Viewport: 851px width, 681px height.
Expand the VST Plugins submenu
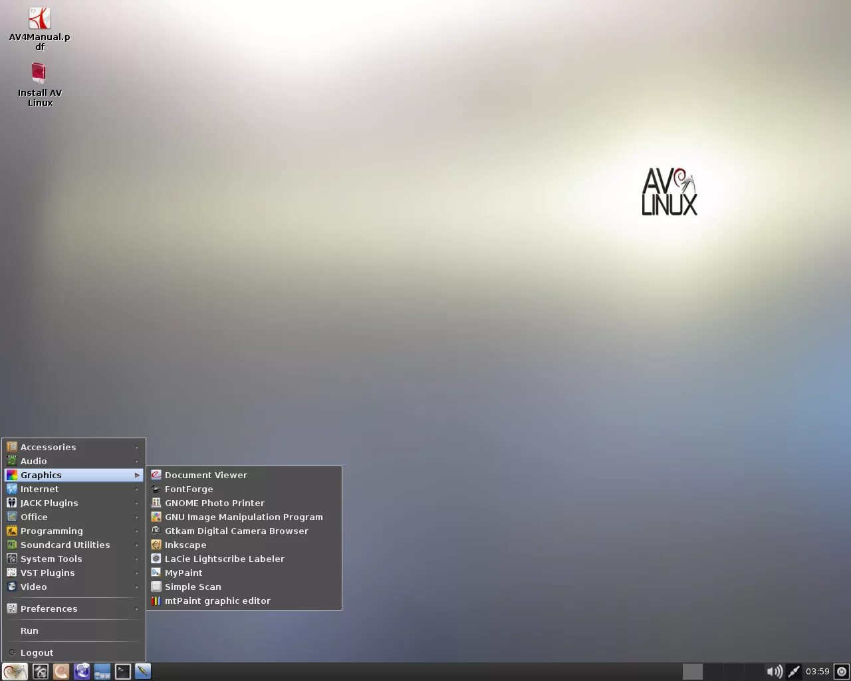click(x=74, y=573)
